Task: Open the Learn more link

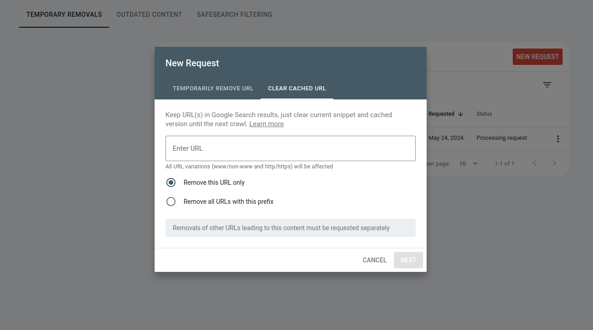Action: pyautogui.click(x=267, y=124)
